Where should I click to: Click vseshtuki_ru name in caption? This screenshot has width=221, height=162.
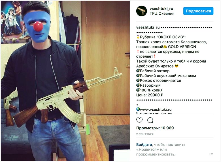click(148, 27)
